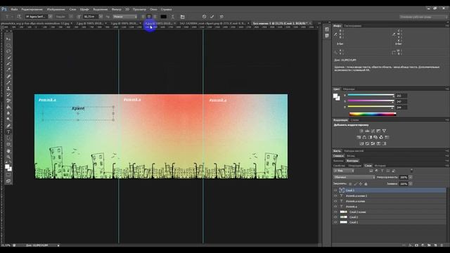Open the Фильтр menu
The width and height of the screenshot is (450, 253).
(116, 9)
